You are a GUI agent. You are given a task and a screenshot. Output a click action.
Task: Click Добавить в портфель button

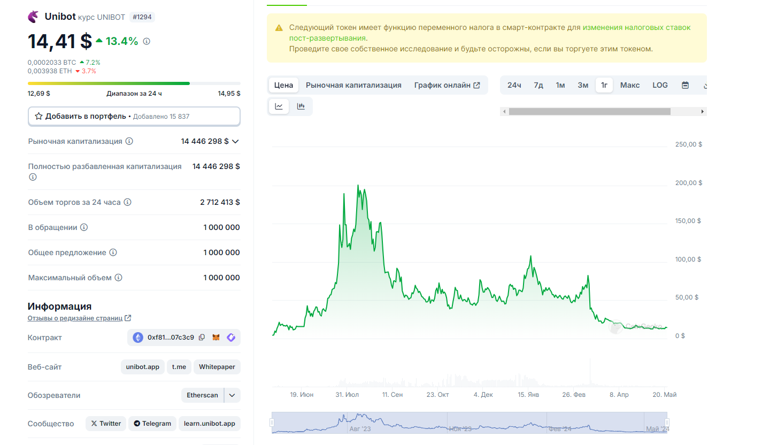(134, 116)
